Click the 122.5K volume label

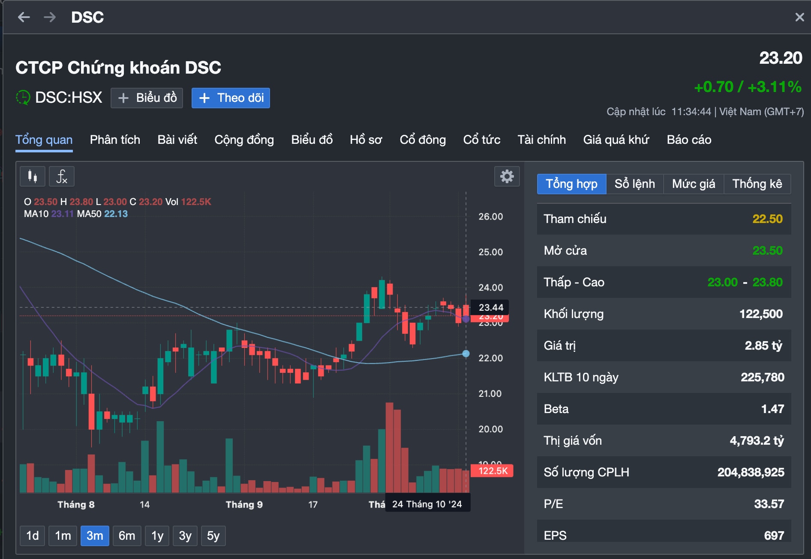point(492,471)
